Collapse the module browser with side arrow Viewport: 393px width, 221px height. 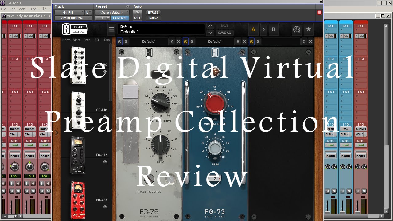coord(56,133)
